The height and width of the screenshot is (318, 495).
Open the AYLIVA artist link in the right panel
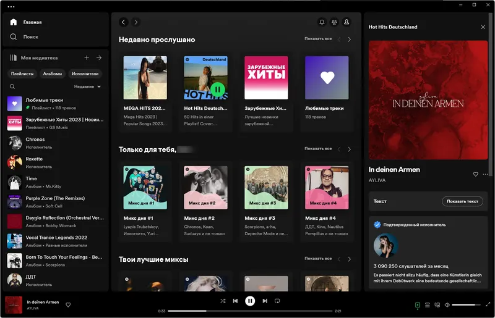377,180
